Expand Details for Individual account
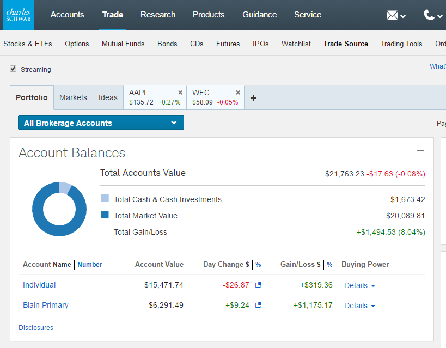 pos(359,285)
